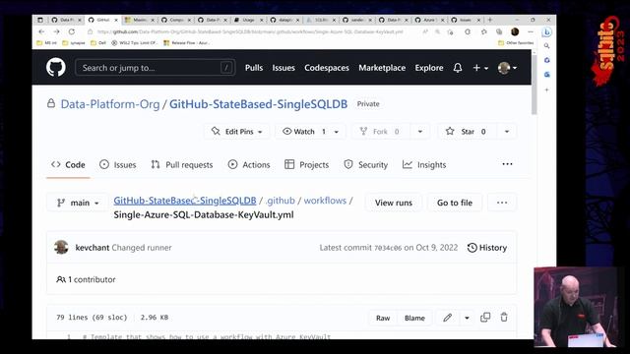The image size is (630, 354).
Task: Expand the Fork dropdown arrow
Action: pyautogui.click(x=420, y=131)
